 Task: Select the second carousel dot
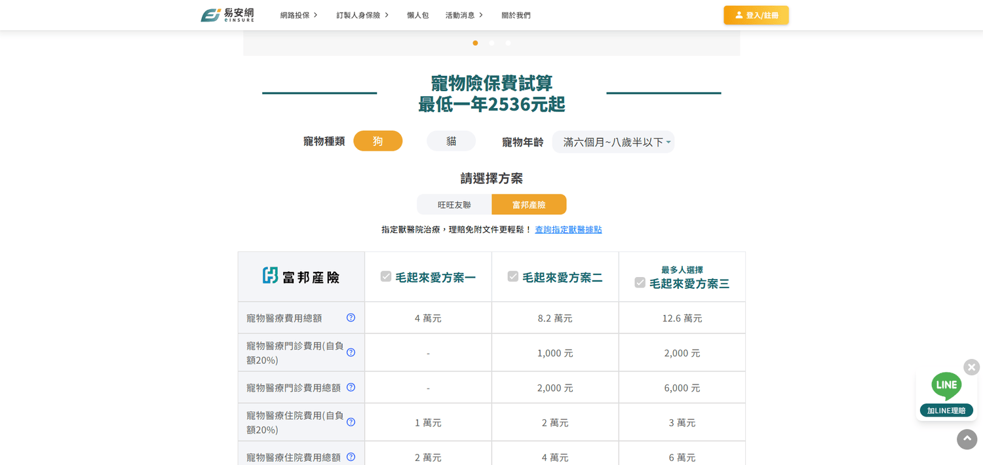(491, 43)
